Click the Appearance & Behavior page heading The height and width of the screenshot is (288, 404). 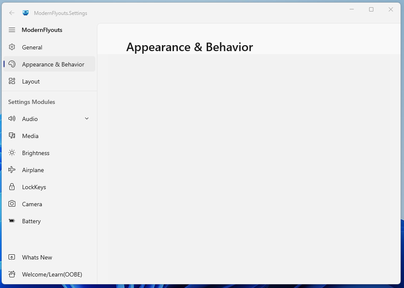pyautogui.click(x=190, y=47)
